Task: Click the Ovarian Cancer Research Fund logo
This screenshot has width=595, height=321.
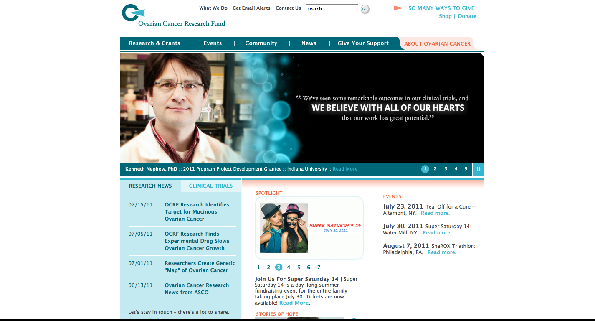Action: [x=173, y=16]
